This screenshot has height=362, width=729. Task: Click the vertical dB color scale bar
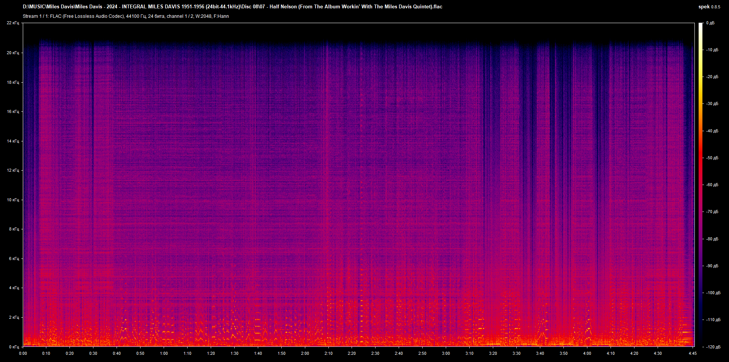coord(701,185)
